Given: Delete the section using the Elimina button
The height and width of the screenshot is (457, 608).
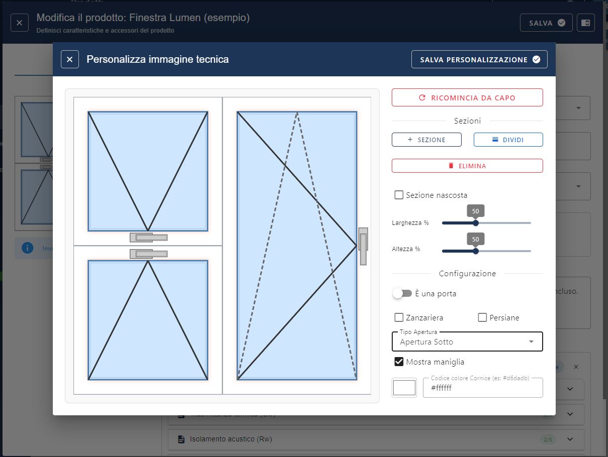Looking at the screenshot, I should coord(467,166).
